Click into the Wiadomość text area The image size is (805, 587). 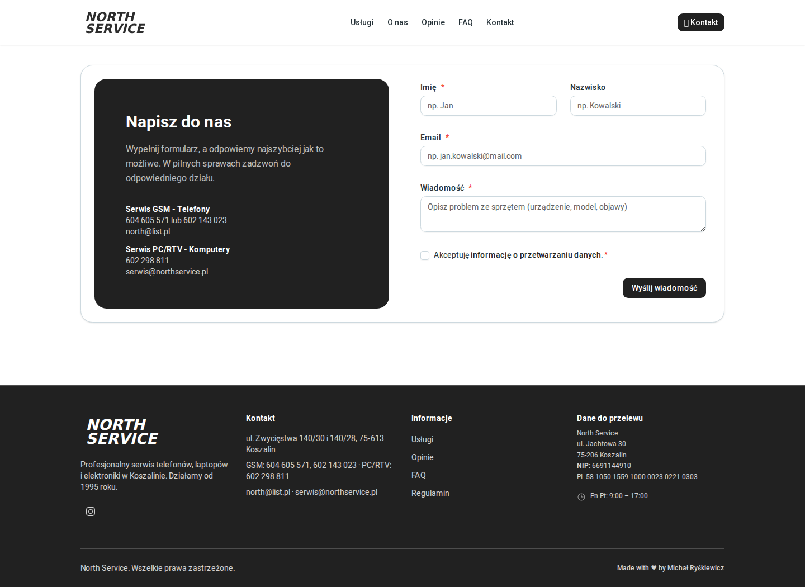tap(563, 214)
